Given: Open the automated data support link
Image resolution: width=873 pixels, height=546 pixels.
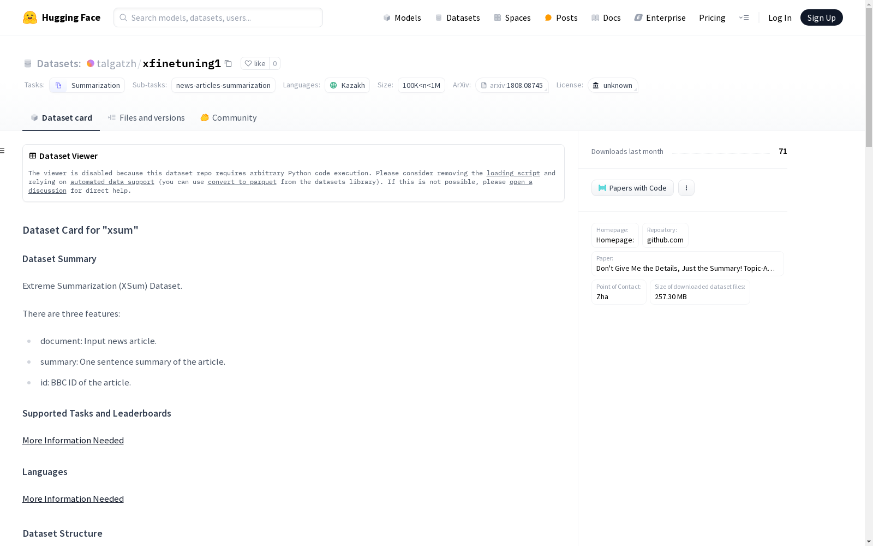Looking at the screenshot, I should (112, 182).
